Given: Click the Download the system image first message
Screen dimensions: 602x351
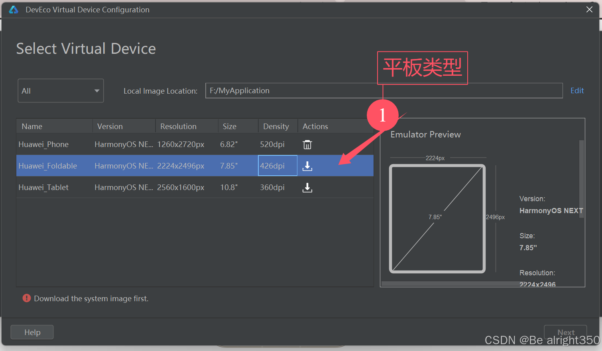Looking at the screenshot, I should 91,298.
